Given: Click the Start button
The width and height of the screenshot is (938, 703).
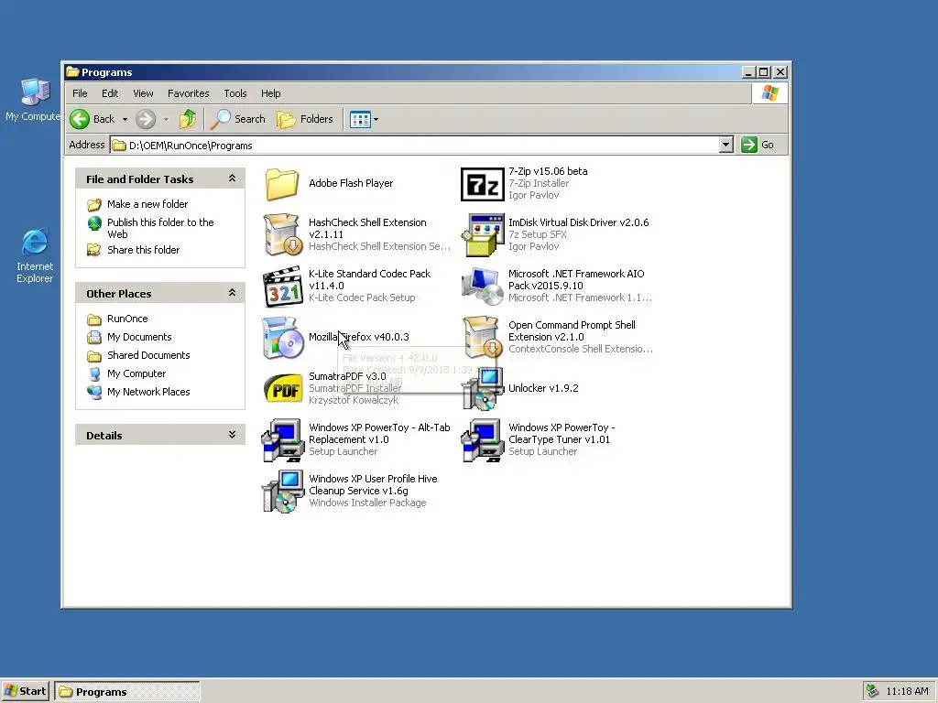Looking at the screenshot, I should click(25, 692).
